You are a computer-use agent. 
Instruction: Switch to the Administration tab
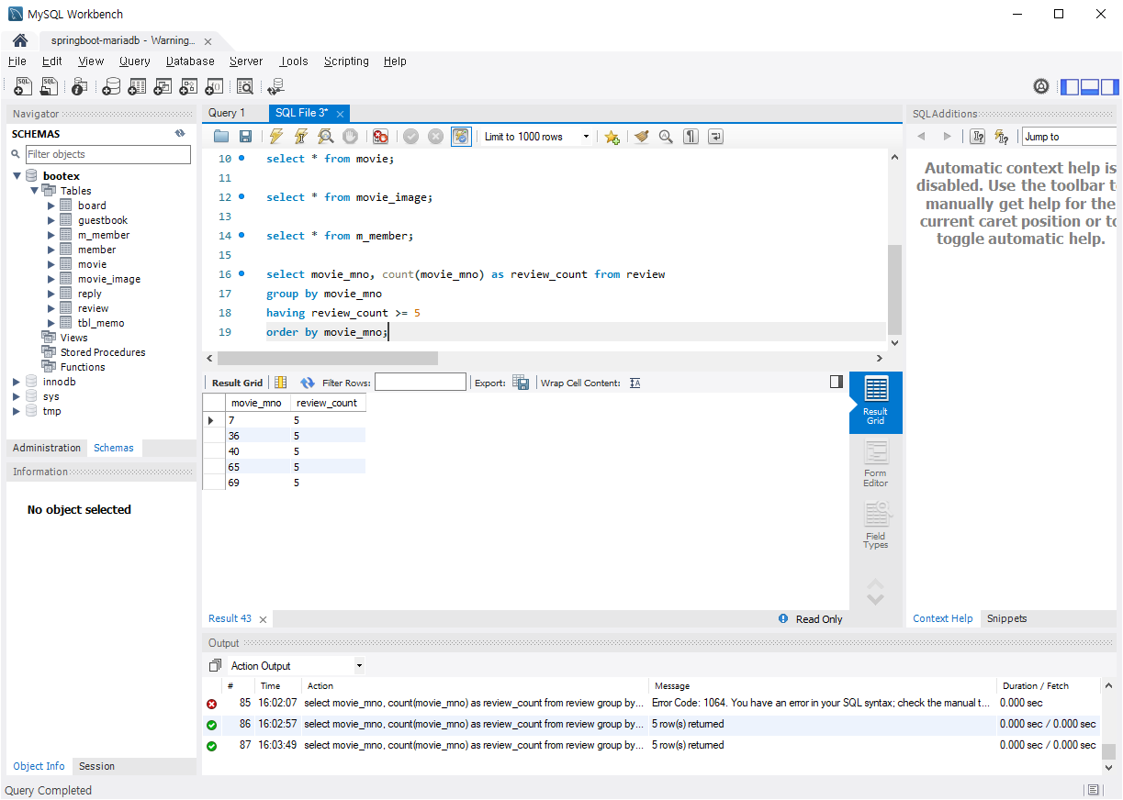pyautogui.click(x=47, y=448)
